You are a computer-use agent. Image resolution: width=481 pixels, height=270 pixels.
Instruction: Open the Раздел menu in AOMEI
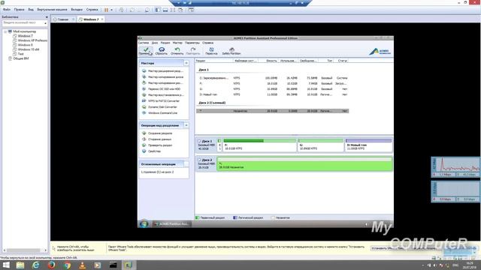click(x=165, y=43)
